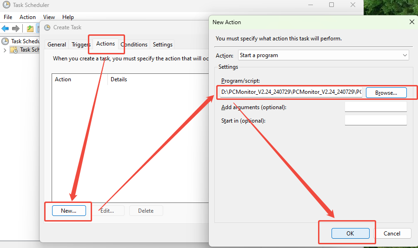Image resolution: width=418 pixels, height=248 pixels.
Task: Switch to the Triggers tab
Action: pyautogui.click(x=81, y=45)
